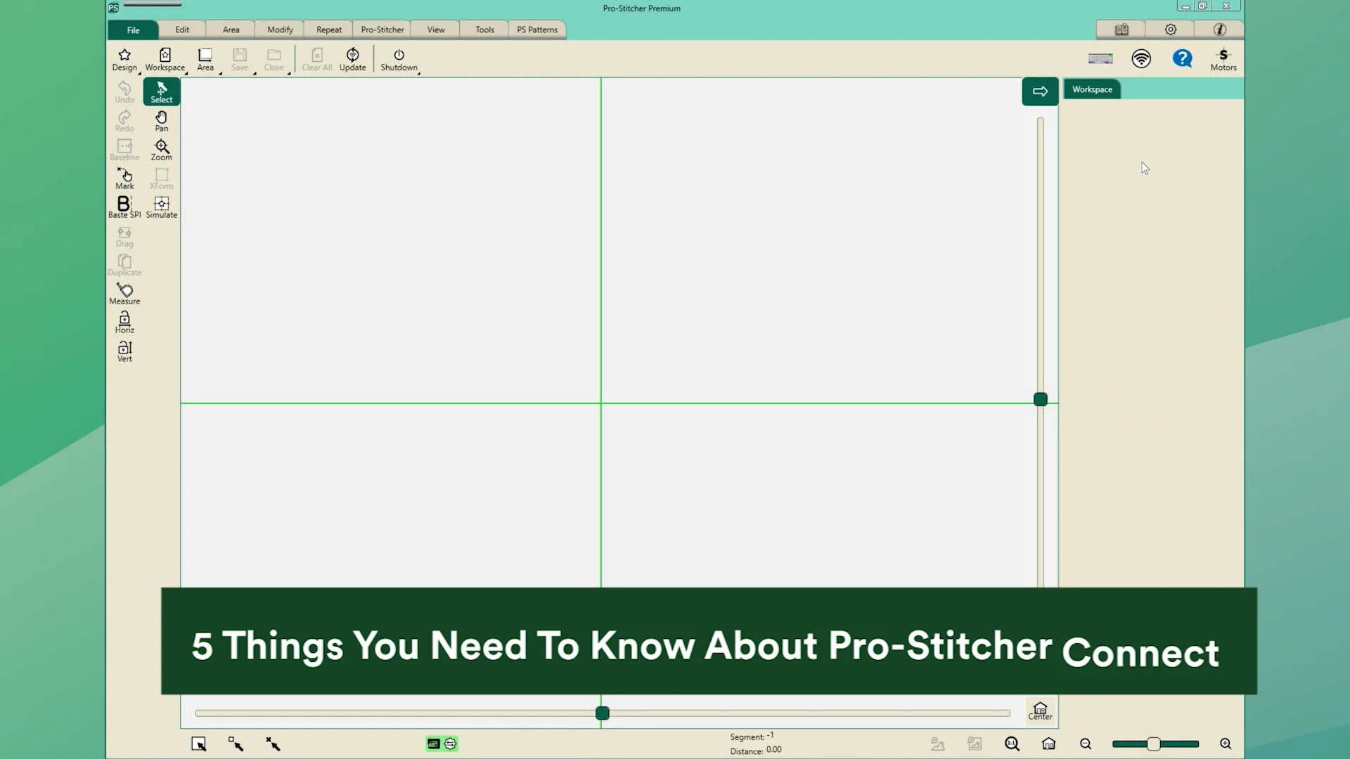
Task: Select the Measure tool
Action: 124,294
